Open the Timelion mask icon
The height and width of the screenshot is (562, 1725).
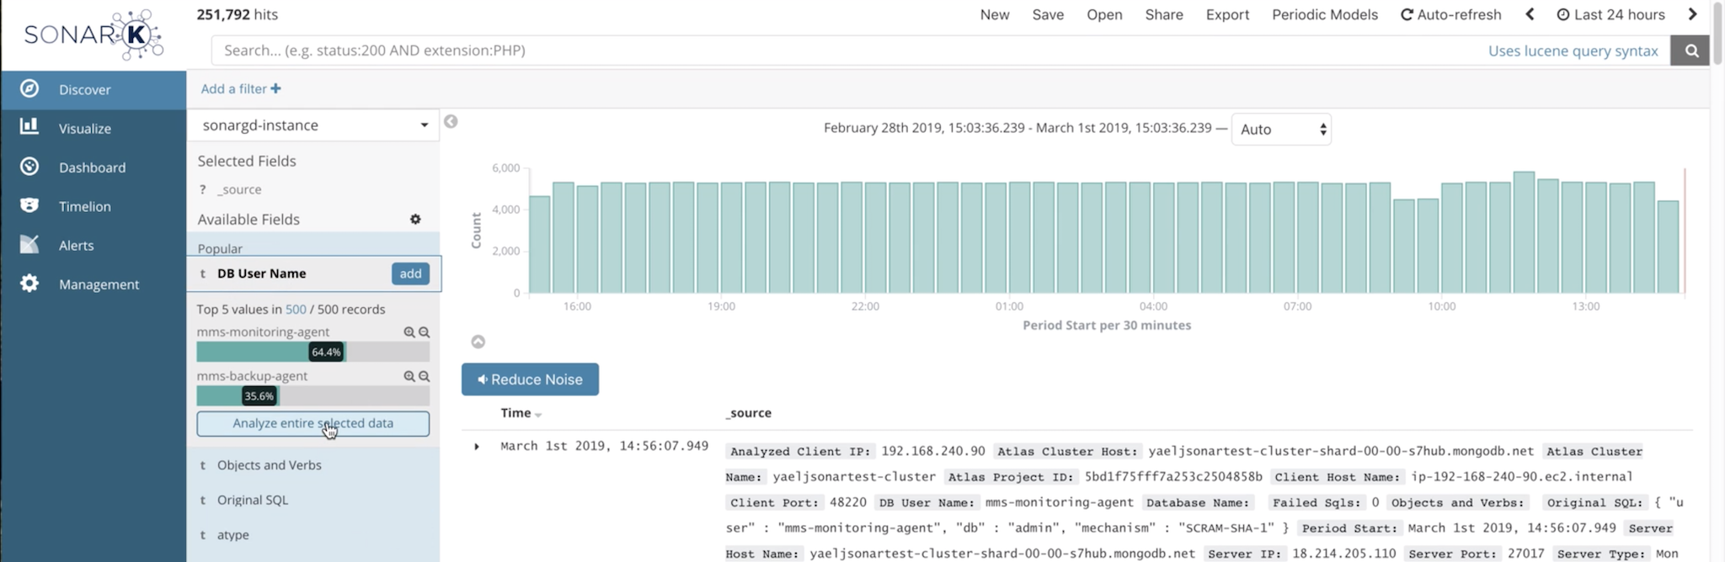pyautogui.click(x=29, y=205)
